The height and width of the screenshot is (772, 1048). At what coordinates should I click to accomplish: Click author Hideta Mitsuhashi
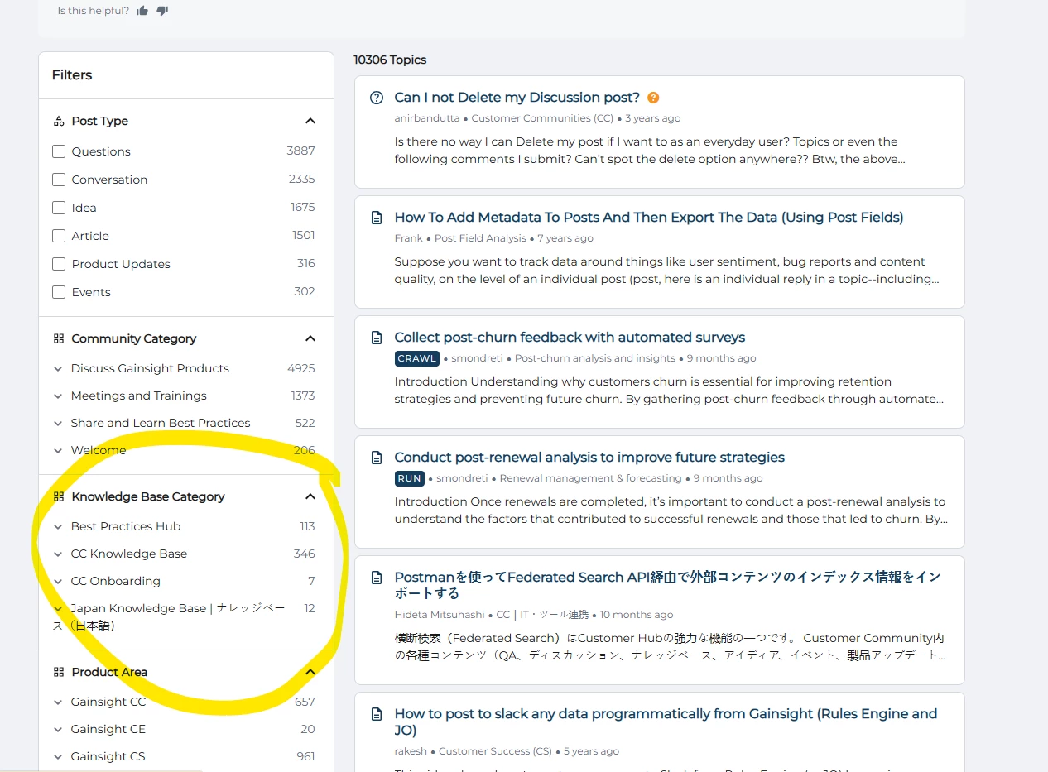click(440, 615)
